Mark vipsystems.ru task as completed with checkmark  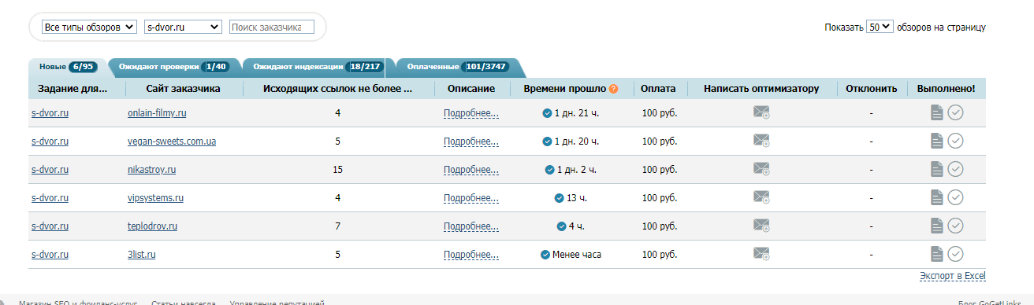[x=955, y=198]
